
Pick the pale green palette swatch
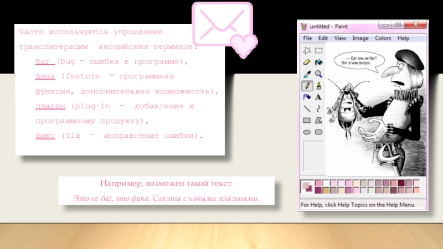(371, 190)
